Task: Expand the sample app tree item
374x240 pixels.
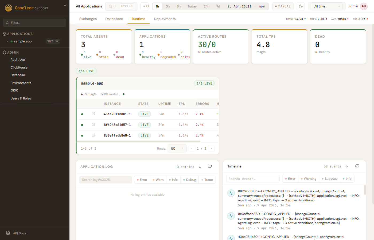Action: coord(7,41)
